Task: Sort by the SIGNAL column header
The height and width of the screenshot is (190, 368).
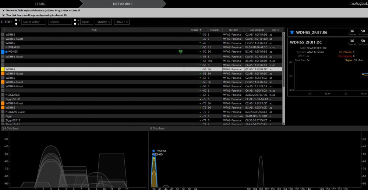Action: pyautogui.click(x=195, y=30)
